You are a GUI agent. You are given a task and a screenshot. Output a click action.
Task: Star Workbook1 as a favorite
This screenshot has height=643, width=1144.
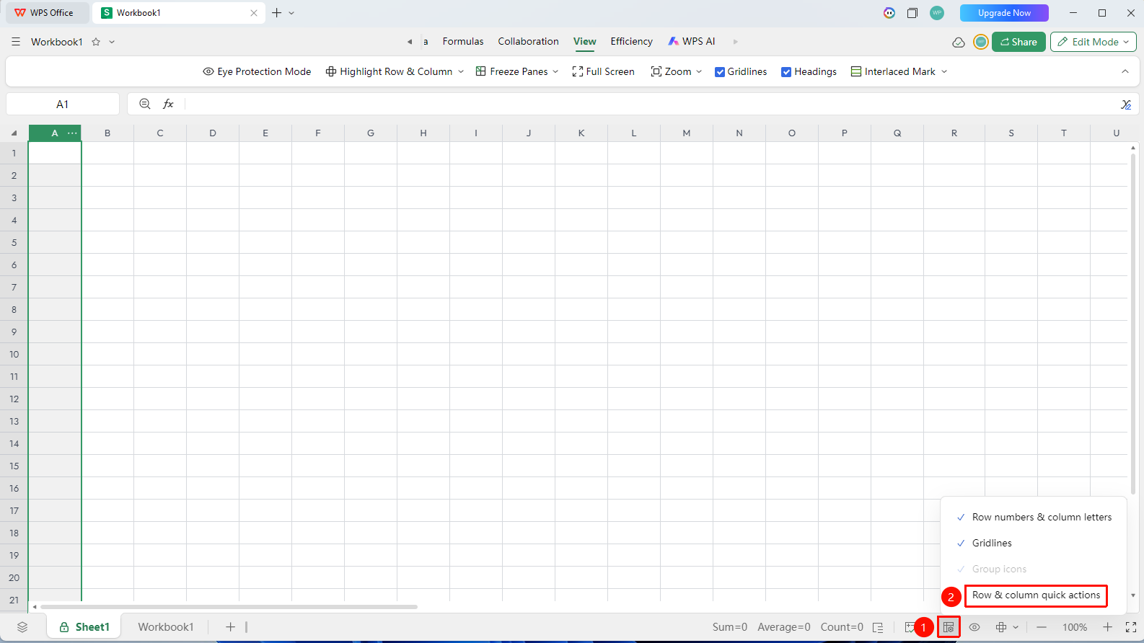pos(96,42)
